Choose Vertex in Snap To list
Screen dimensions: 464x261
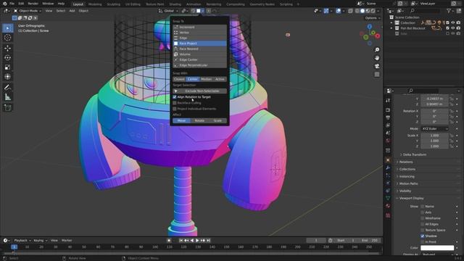click(x=200, y=33)
